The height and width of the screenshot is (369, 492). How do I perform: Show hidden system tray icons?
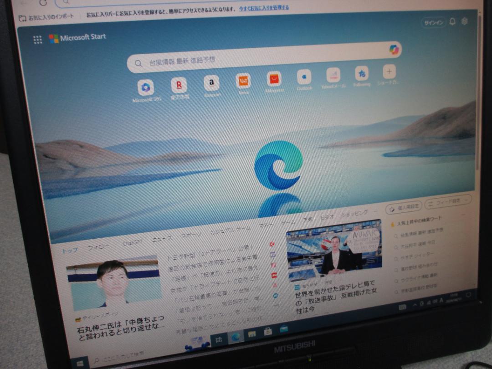(x=415, y=305)
